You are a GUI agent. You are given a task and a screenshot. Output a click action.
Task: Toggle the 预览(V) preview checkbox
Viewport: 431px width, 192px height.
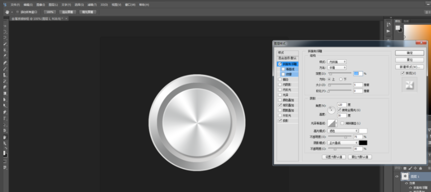[403, 73]
